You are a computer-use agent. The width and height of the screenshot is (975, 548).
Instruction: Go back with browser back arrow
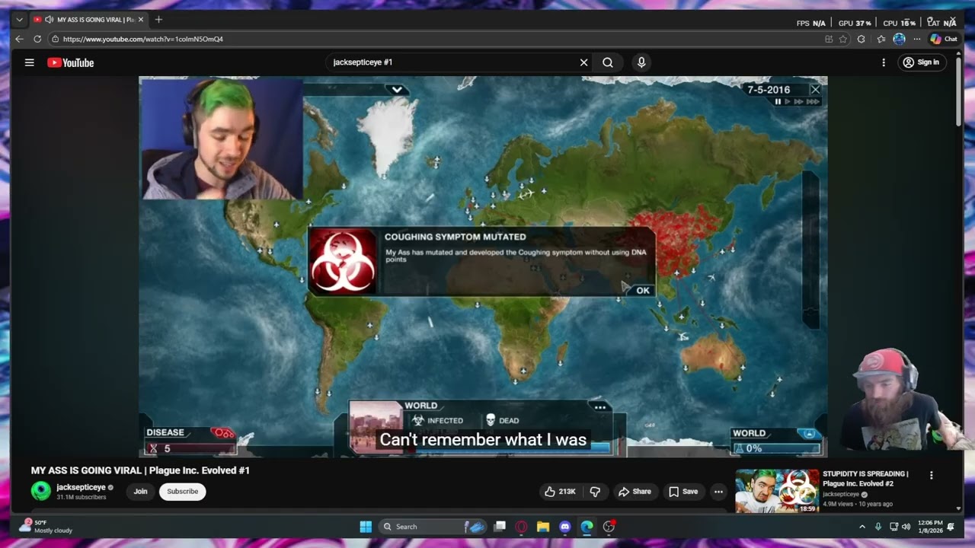click(x=20, y=39)
